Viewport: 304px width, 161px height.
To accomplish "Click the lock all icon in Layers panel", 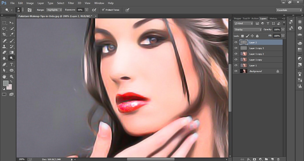I will pos(257,36).
